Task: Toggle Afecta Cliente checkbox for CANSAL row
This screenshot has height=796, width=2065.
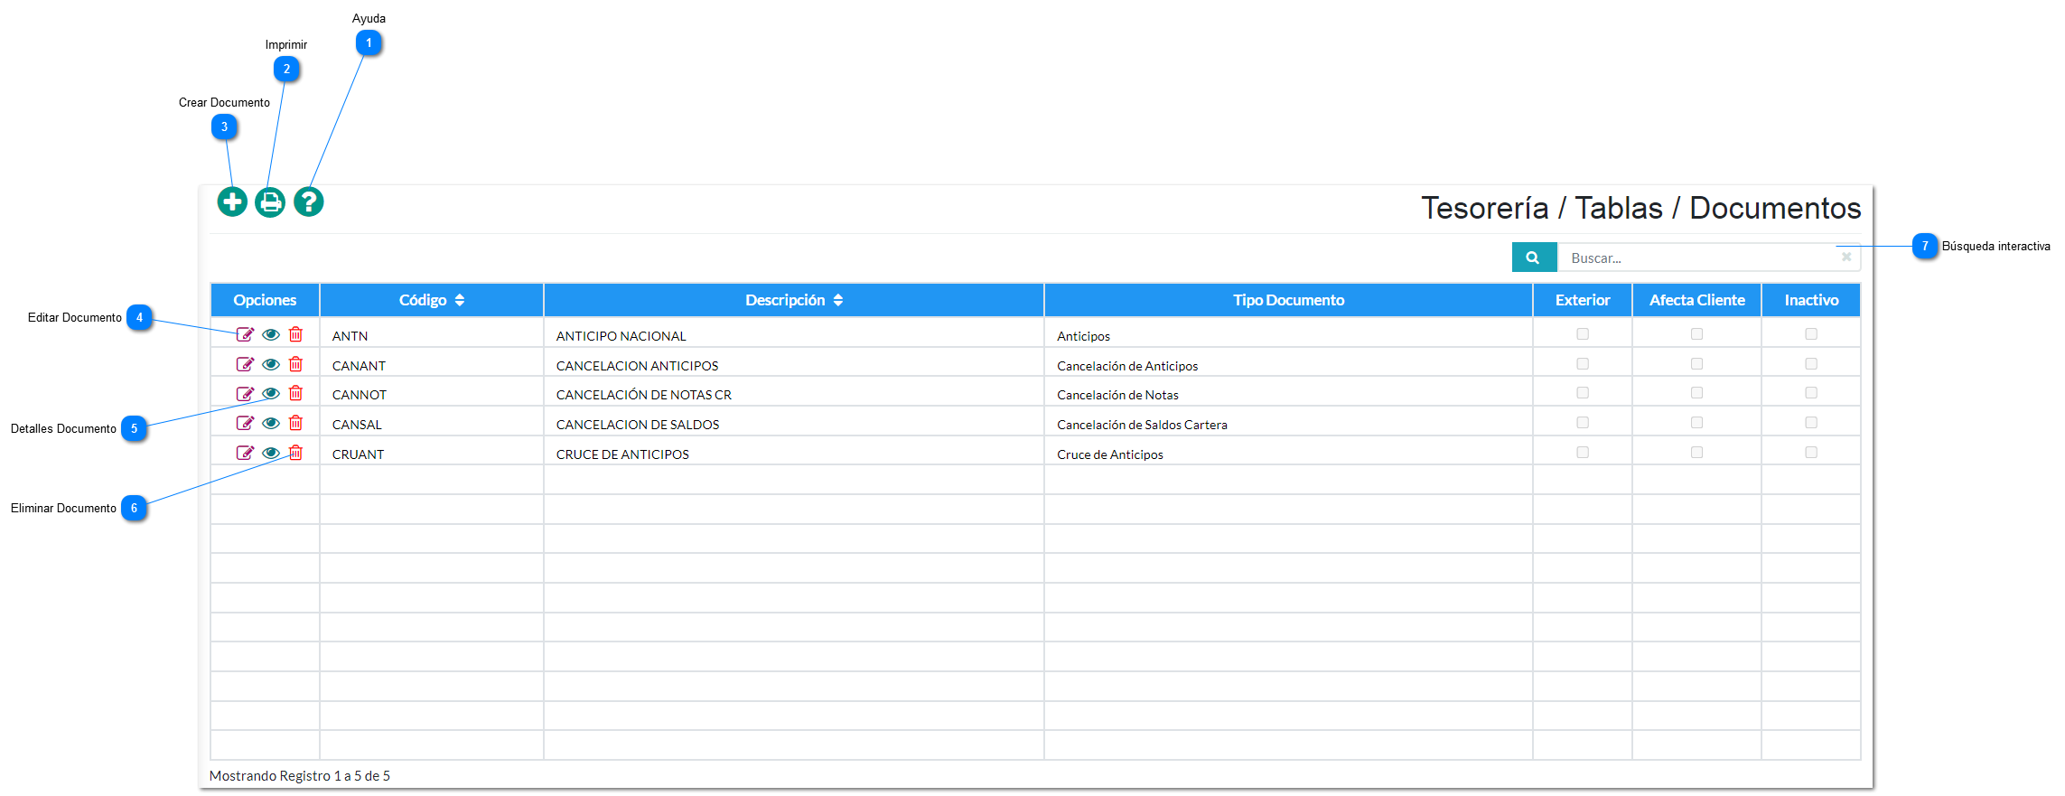Action: click(1696, 423)
